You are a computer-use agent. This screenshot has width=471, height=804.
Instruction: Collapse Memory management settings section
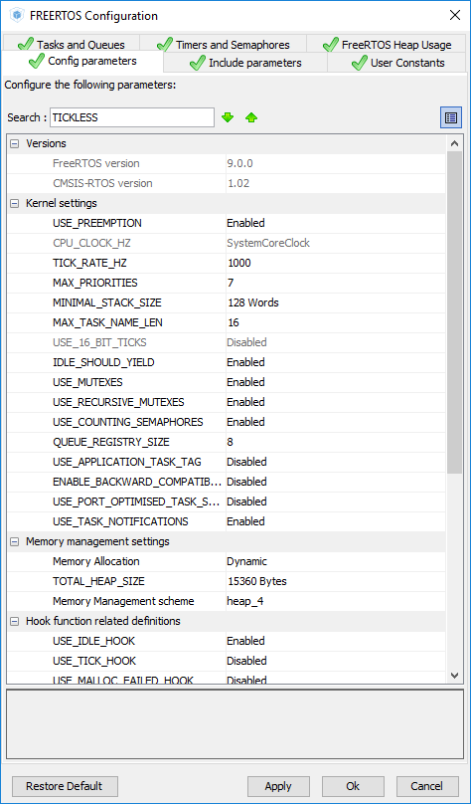pos(15,541)
